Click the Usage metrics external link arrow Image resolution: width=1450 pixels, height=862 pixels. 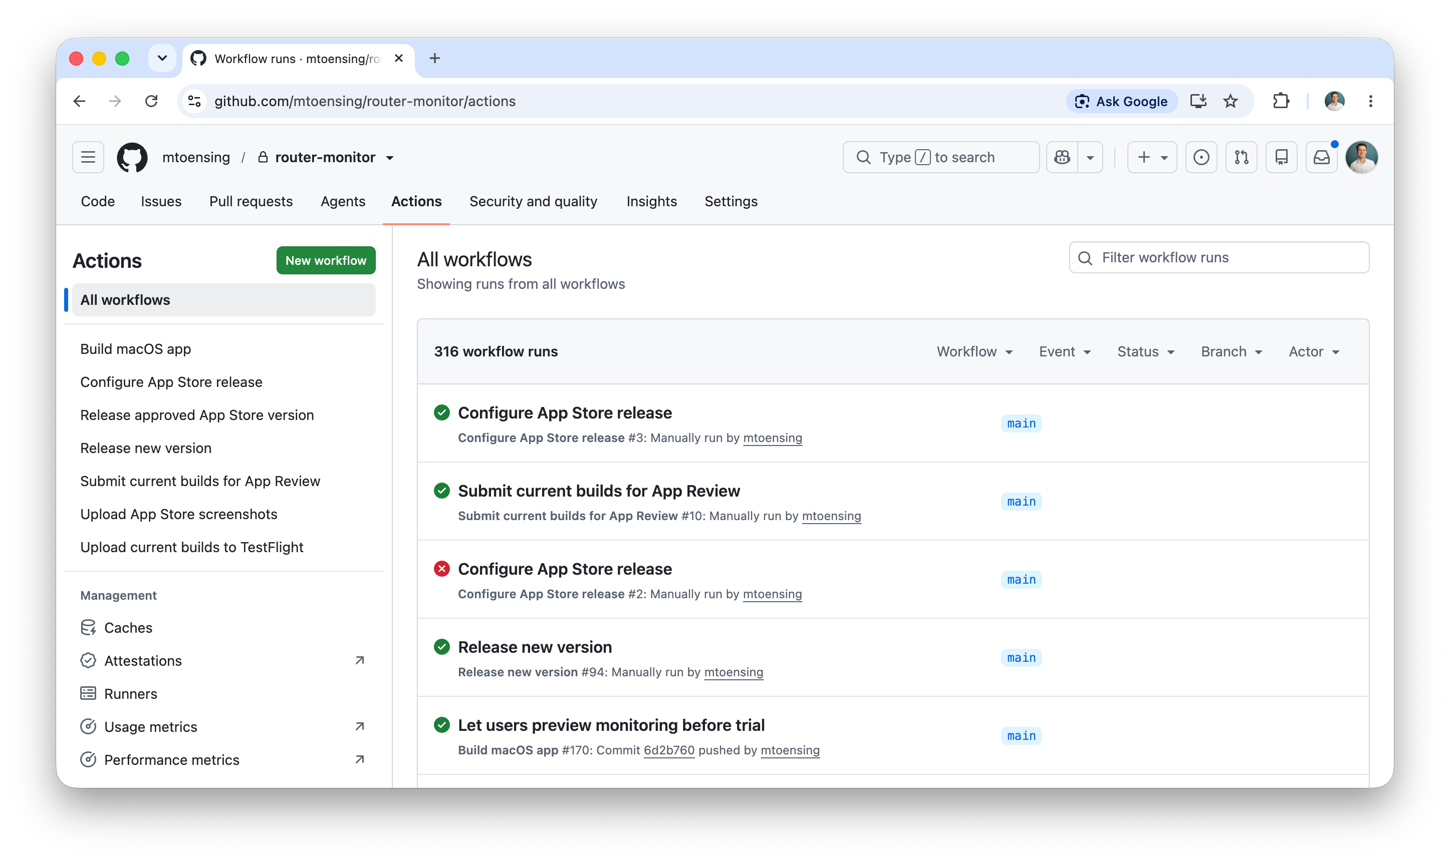click(x=360, y=727)
